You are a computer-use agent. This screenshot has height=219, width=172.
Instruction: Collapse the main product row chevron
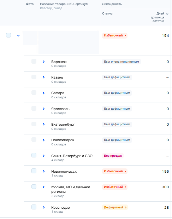pos(18,36)
